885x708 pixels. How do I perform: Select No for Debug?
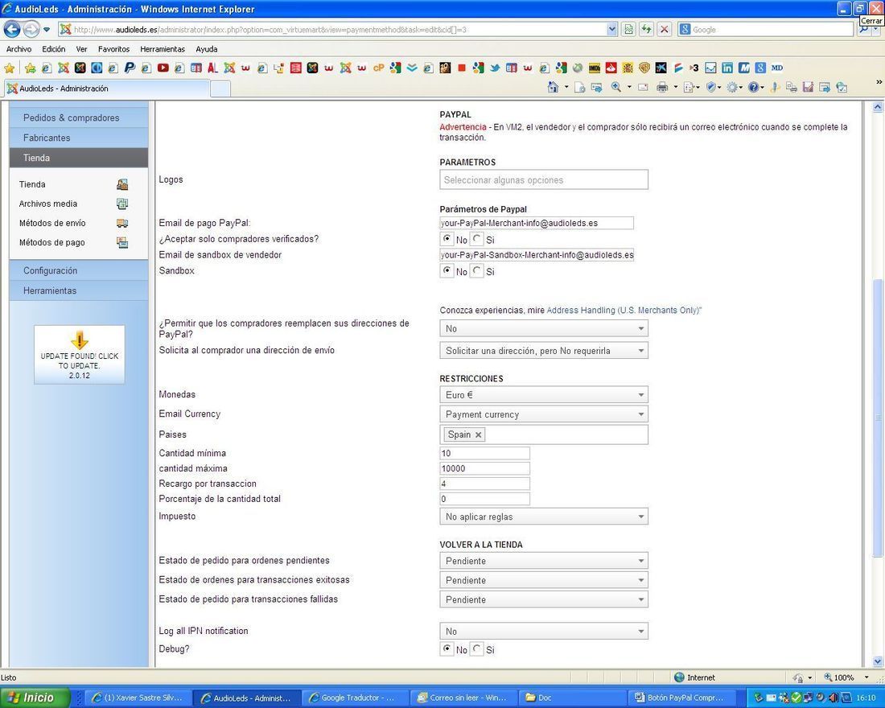coord(447,648)
